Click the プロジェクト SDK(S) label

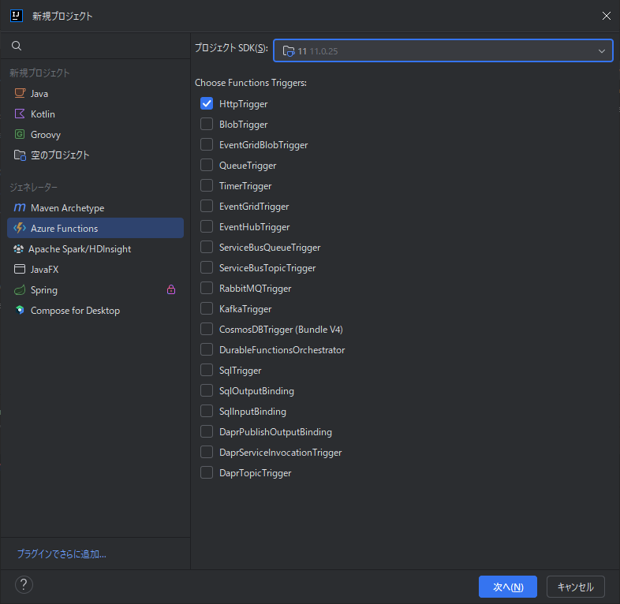(x=231, y=48)
